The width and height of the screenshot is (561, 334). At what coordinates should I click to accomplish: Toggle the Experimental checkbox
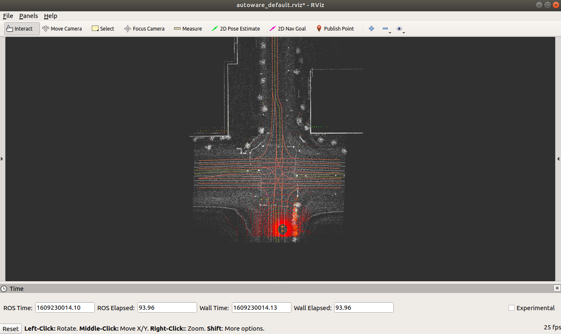pyautogui.click(x=512, y=308)
